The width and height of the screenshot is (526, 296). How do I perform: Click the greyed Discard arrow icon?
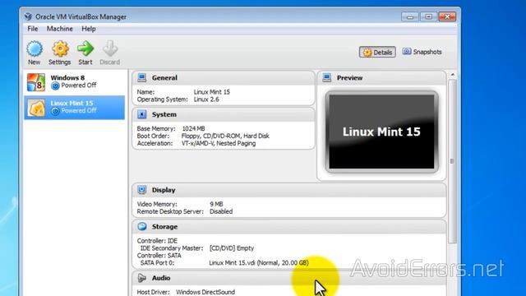pos(110,49)
